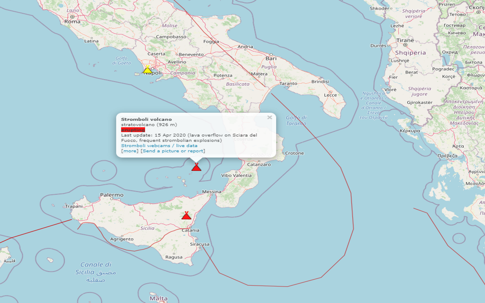
Task: Click the Taranto city label
Action: (x=289, y=83)
